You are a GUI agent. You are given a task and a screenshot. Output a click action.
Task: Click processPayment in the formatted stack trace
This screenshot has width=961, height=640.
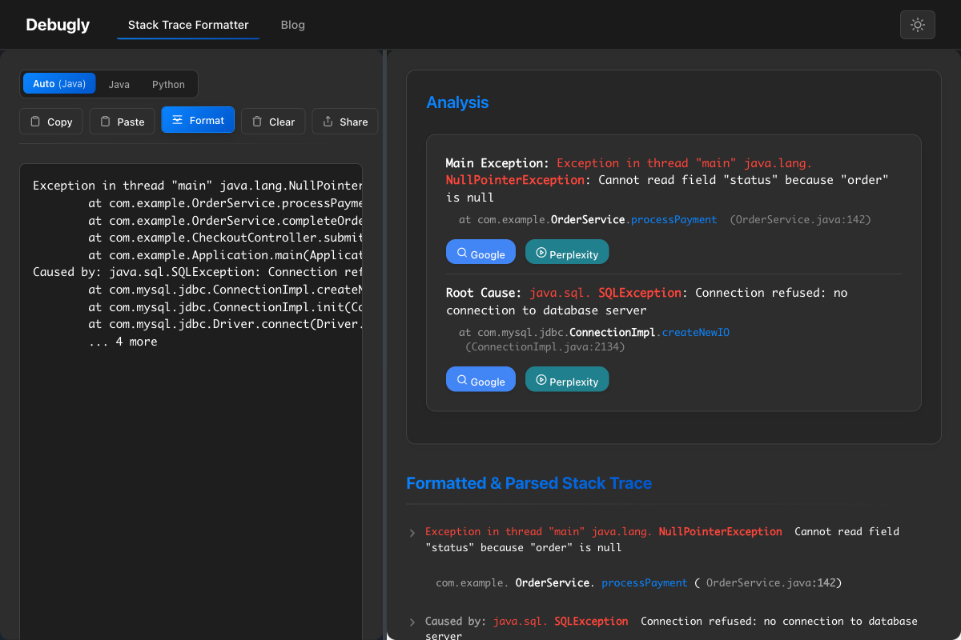645,582
